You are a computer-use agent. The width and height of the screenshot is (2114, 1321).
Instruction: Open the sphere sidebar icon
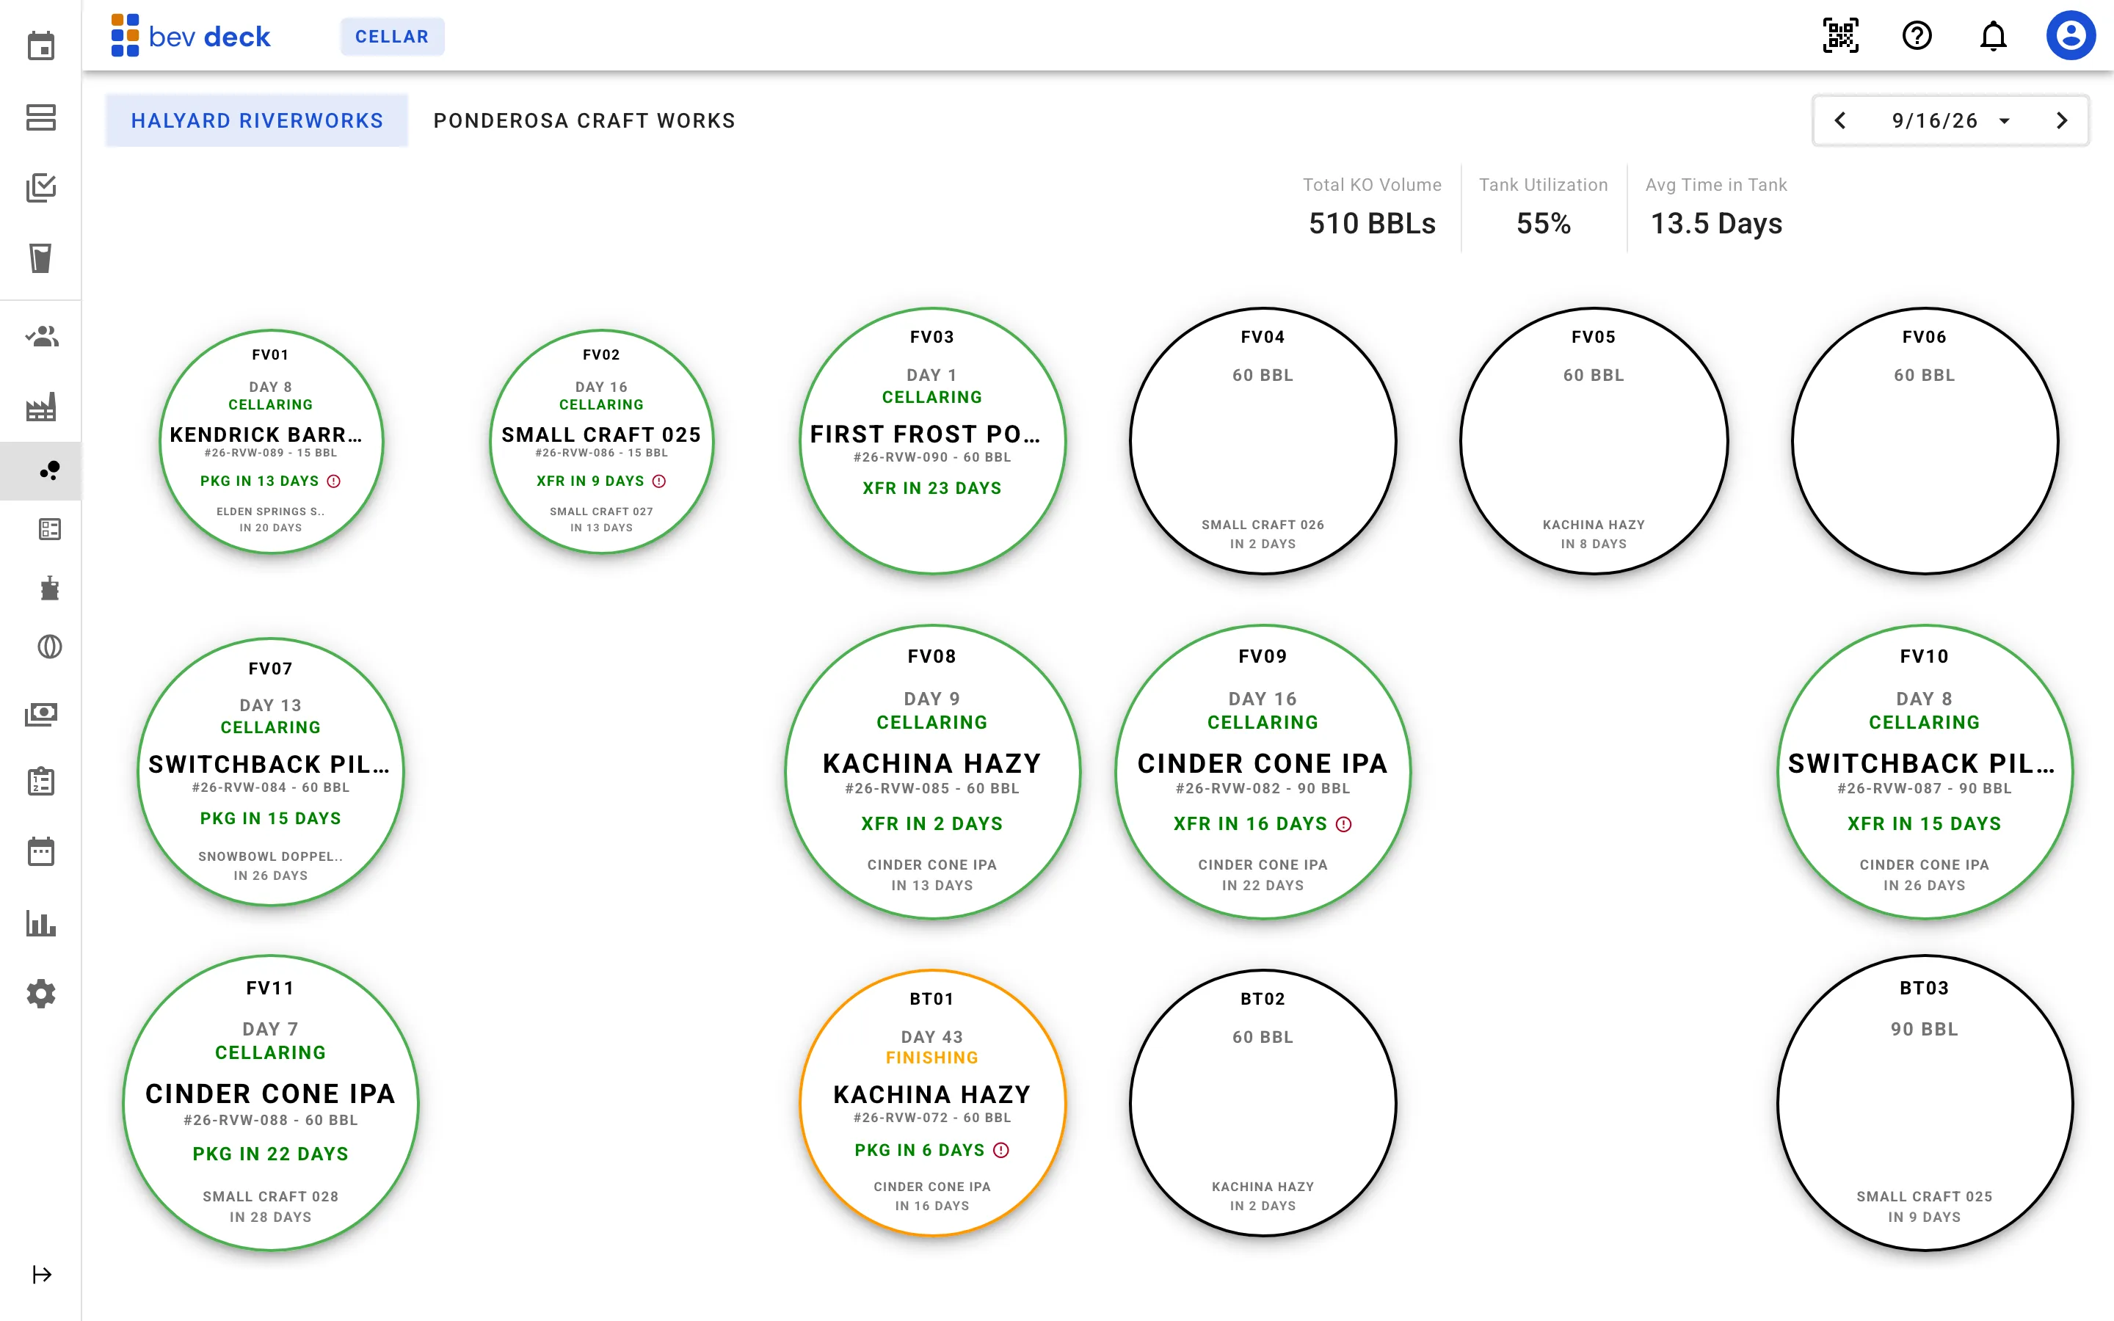click(50, 647)
